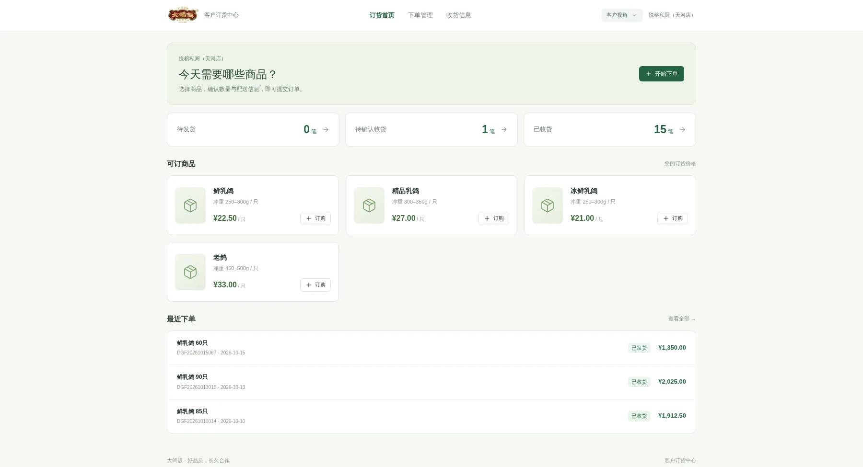Click the 已收货 badge on the 85只 order

tap(639, 416)
